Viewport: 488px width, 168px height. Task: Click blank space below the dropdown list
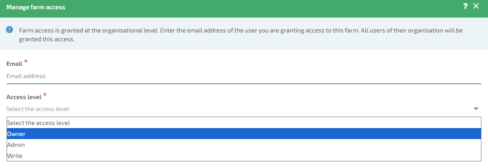(244, 164)
